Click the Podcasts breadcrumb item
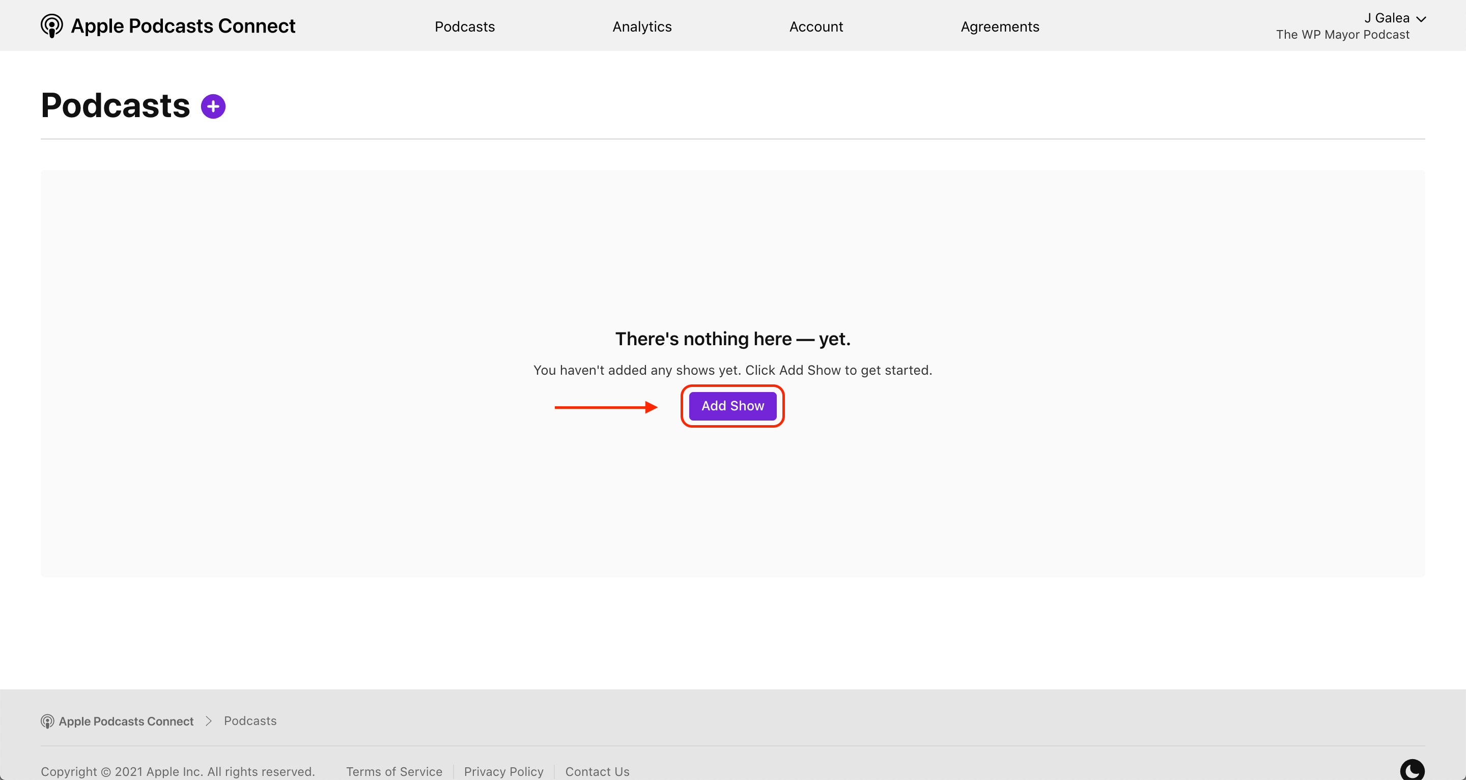The image size is (1466, 780). [250, 721]
